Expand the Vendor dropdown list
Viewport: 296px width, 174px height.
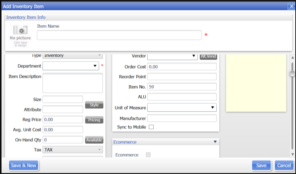pyautogui.click(x=194, y=56)
